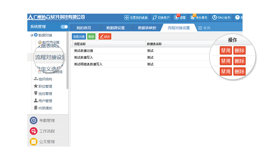Click the 切换用户 switch user button
269x165 pixels.
(x=162, y=18)
